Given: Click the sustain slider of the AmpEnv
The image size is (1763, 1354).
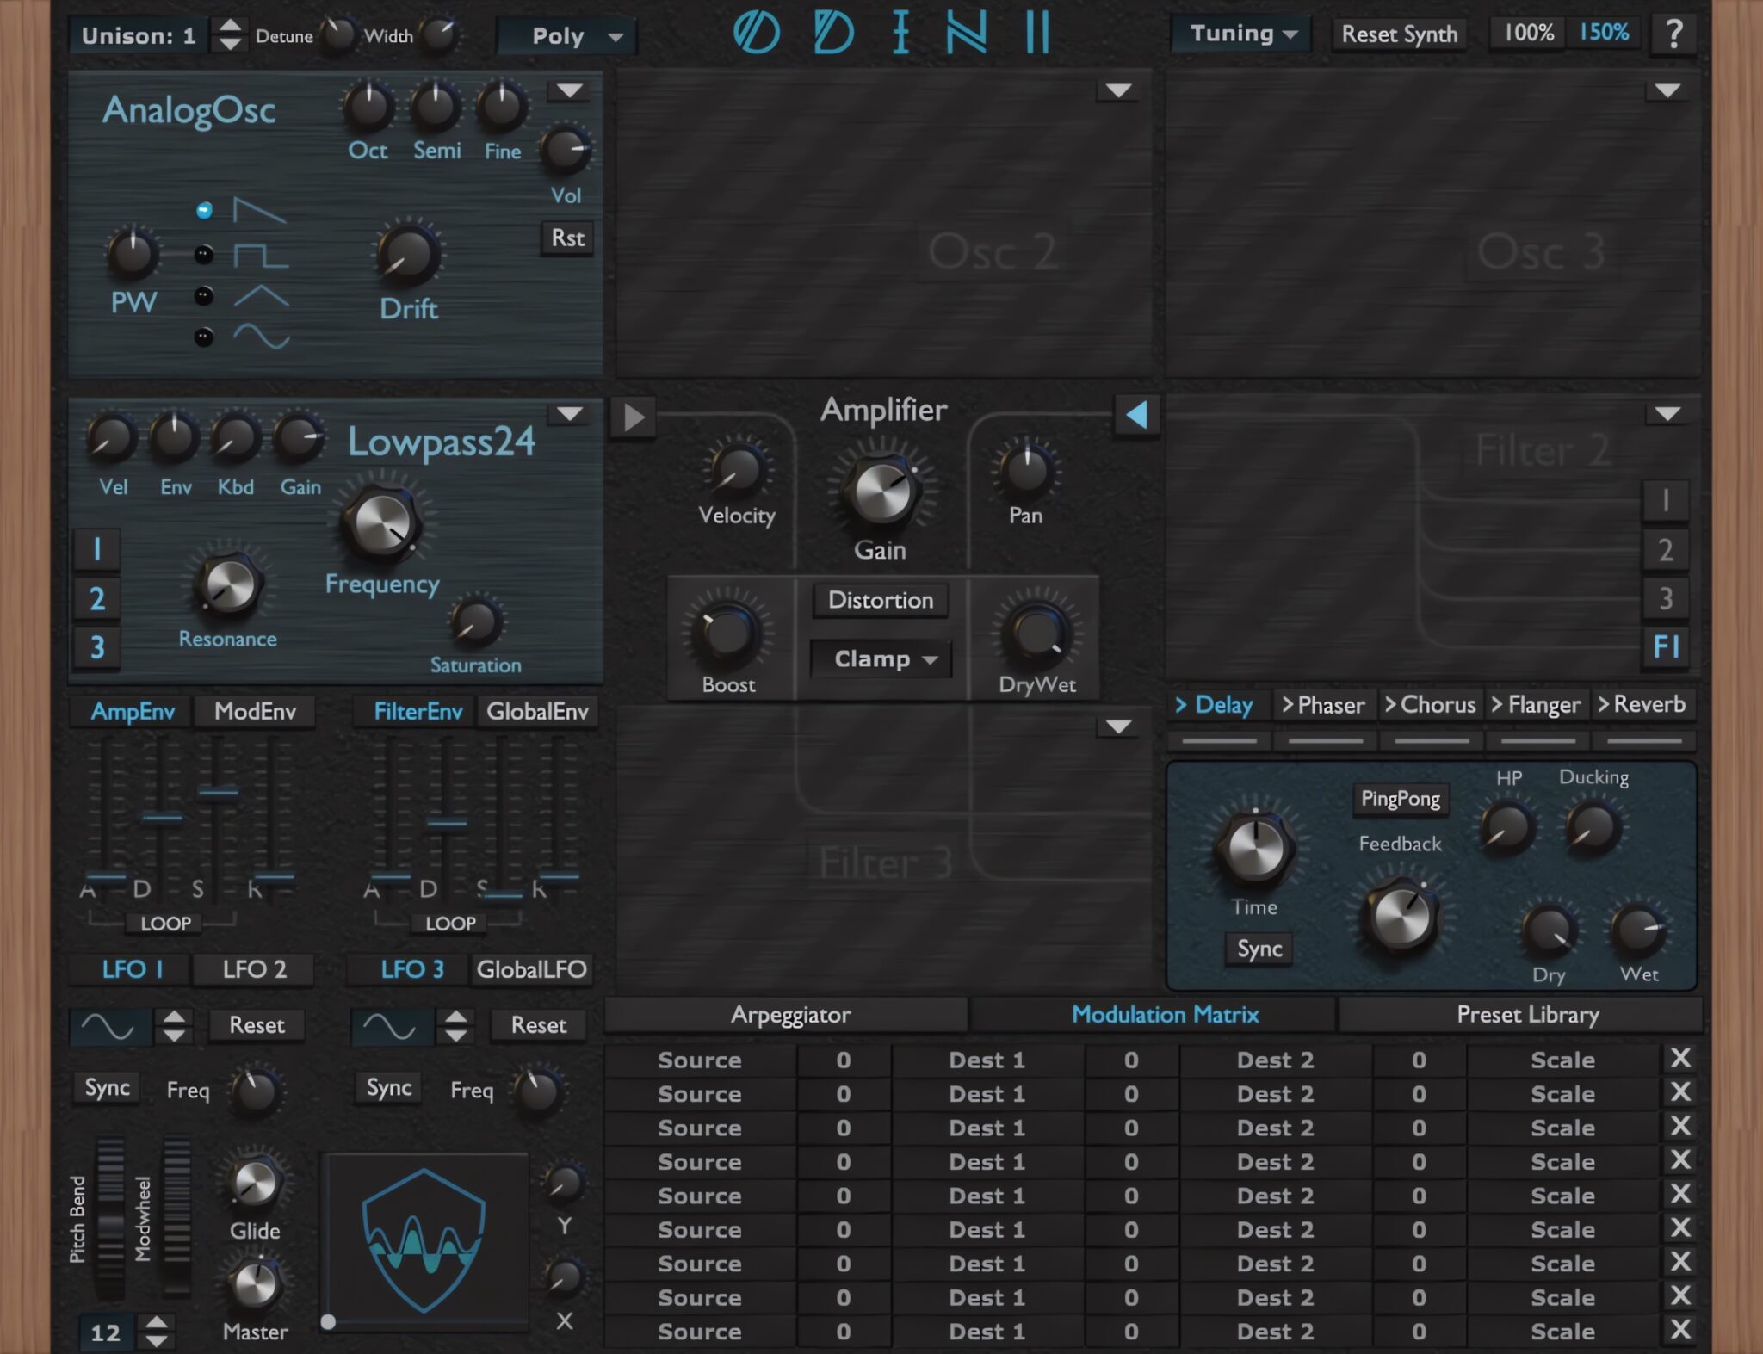Looking at the screenshot, I should pos(220,792).
